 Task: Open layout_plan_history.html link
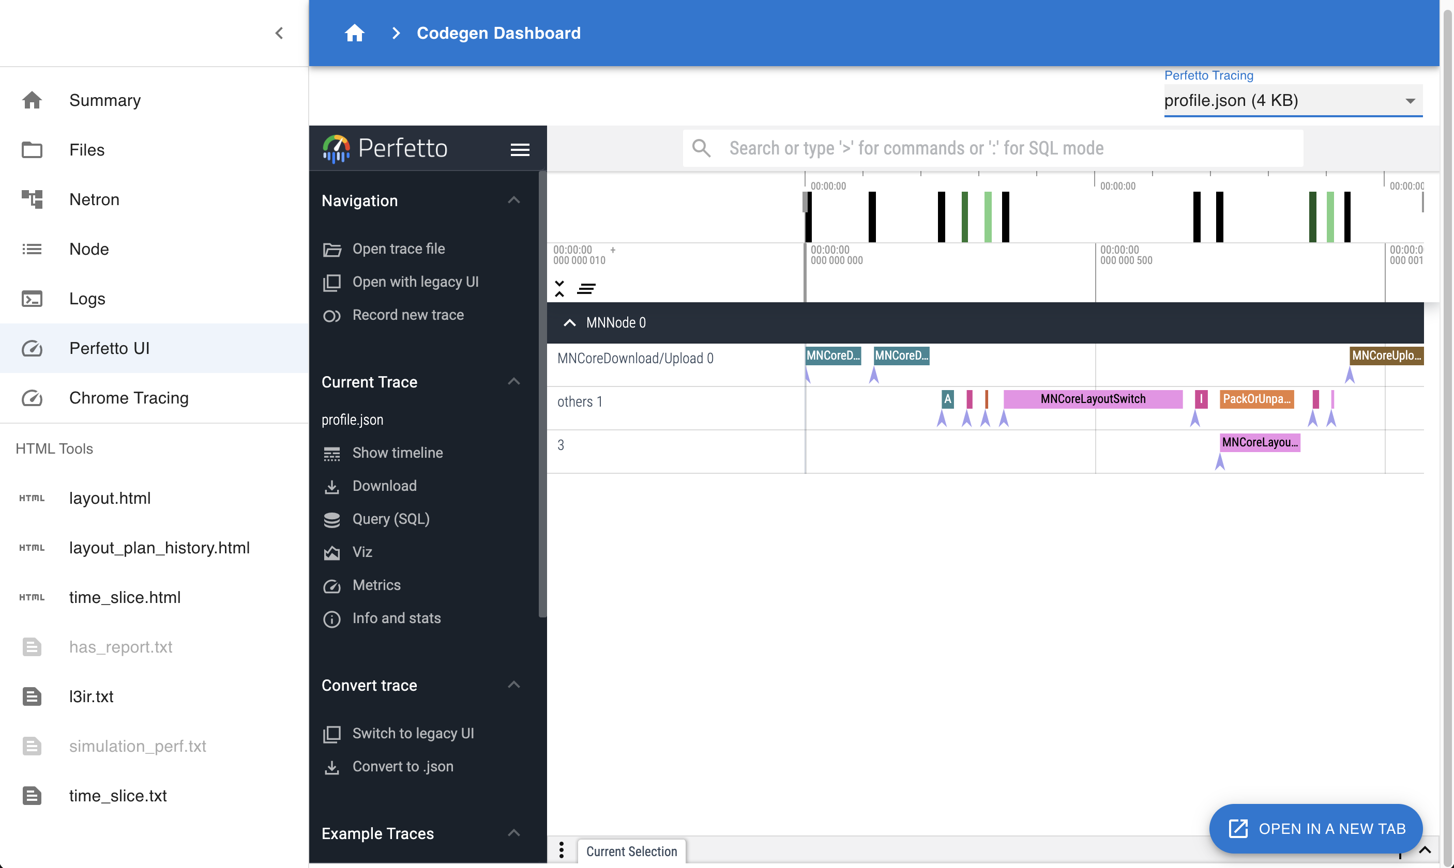coord(159,548)
